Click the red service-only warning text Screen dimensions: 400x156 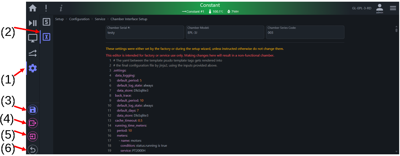pos(190,55)
